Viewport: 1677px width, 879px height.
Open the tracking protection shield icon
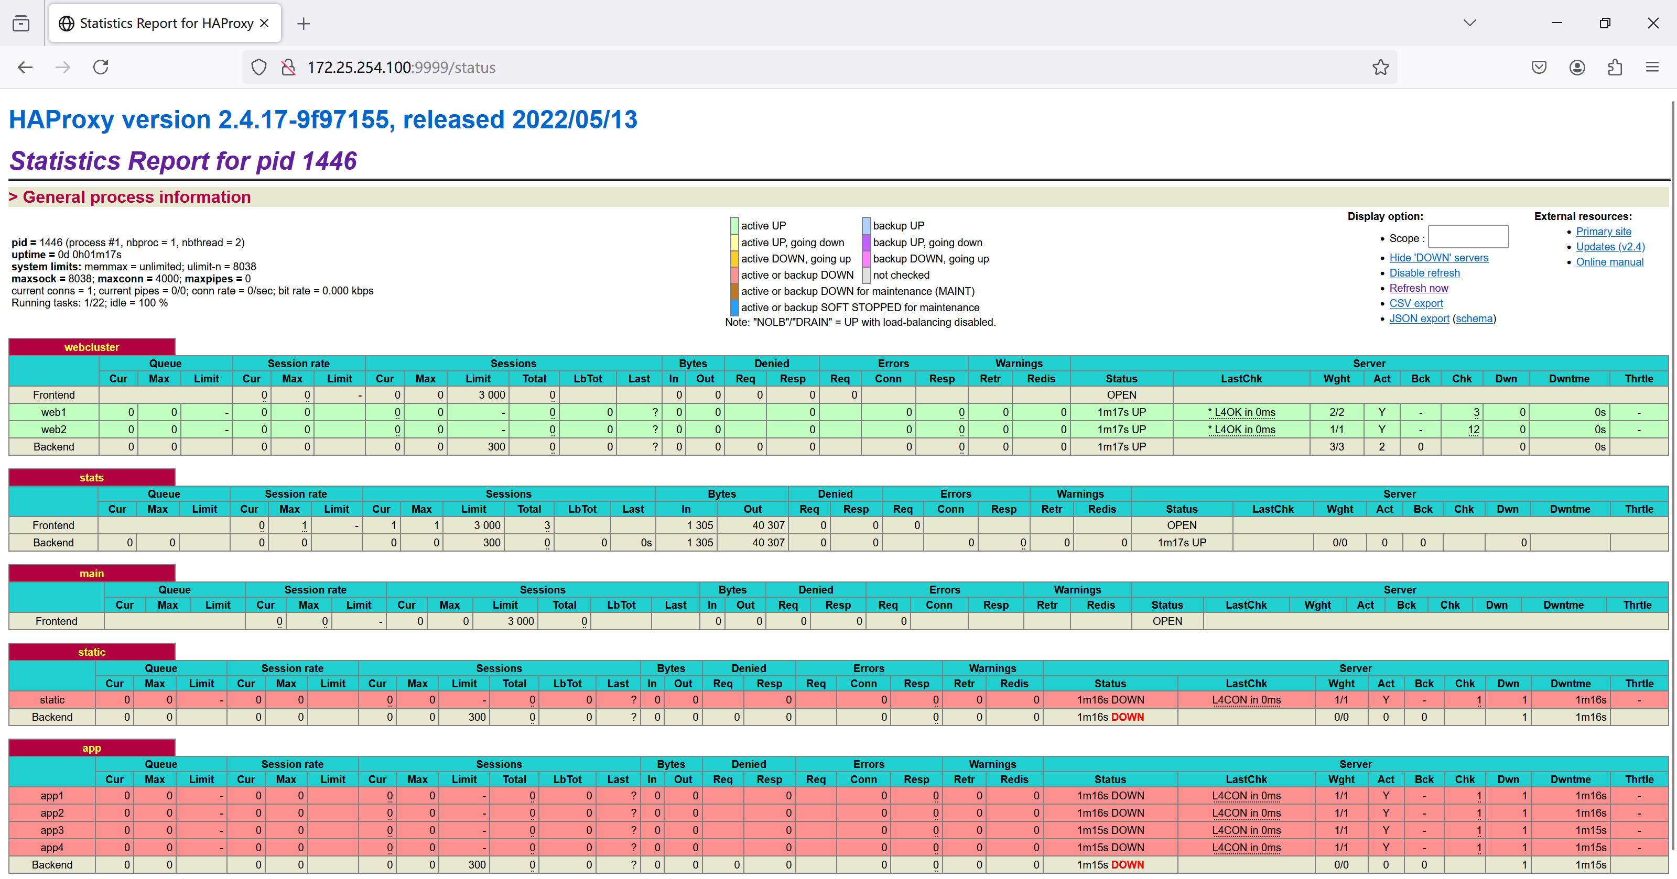(258, 67)
